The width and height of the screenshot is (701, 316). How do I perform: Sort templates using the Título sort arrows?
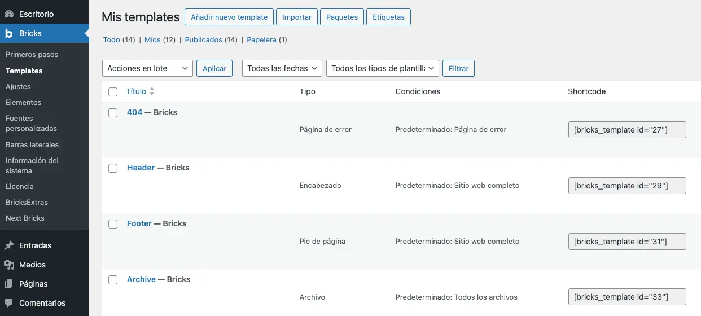point(151,91)
